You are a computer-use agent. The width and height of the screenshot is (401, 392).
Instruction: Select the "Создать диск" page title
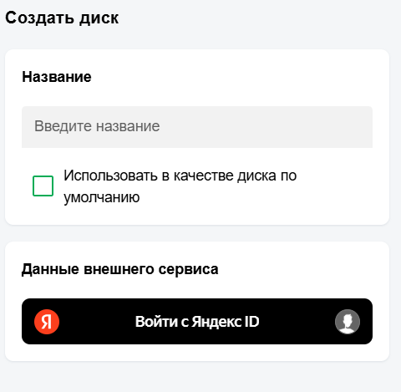pos(62,18)
